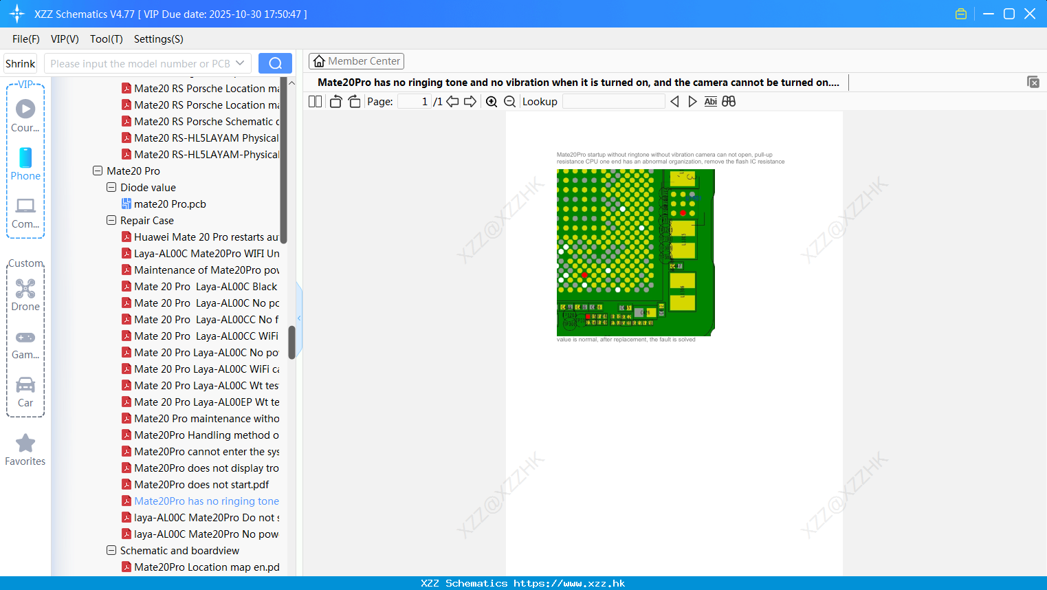Image resolution: width=1047 pixels, height=590 pixels.
Task: Go to previous page arrow
Action: click(x=452, y=102)
